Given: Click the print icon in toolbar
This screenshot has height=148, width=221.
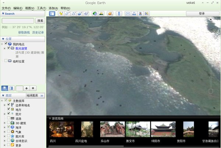Looking at the screenshot, I should click(134, 14).
